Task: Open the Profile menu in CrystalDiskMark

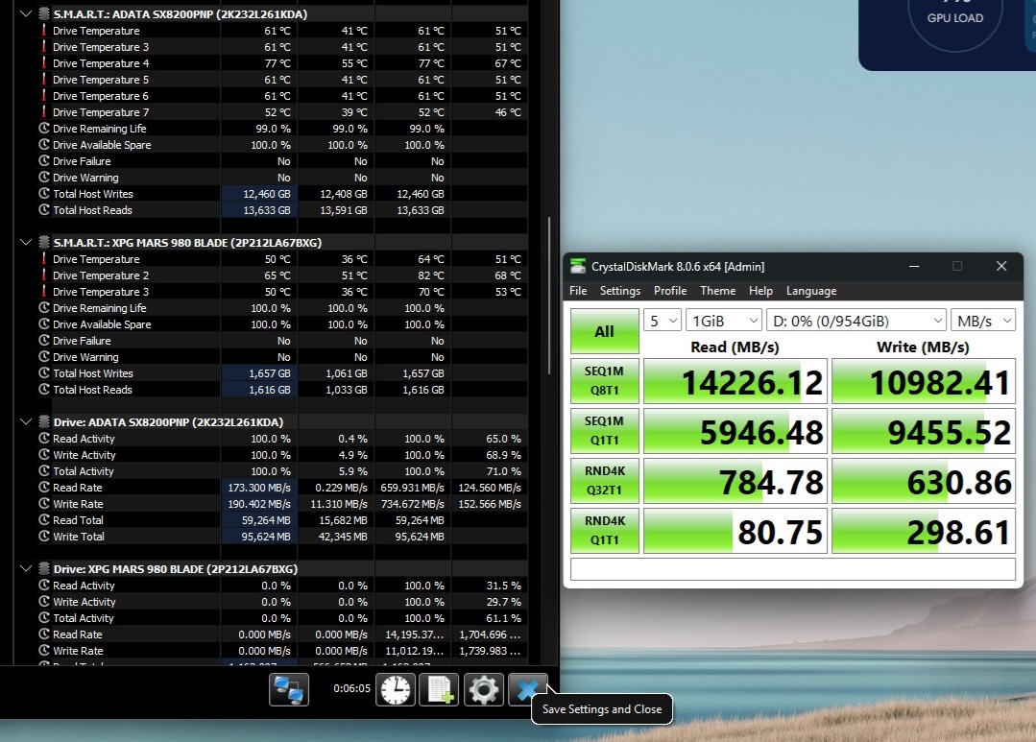Action: (670, 291)
